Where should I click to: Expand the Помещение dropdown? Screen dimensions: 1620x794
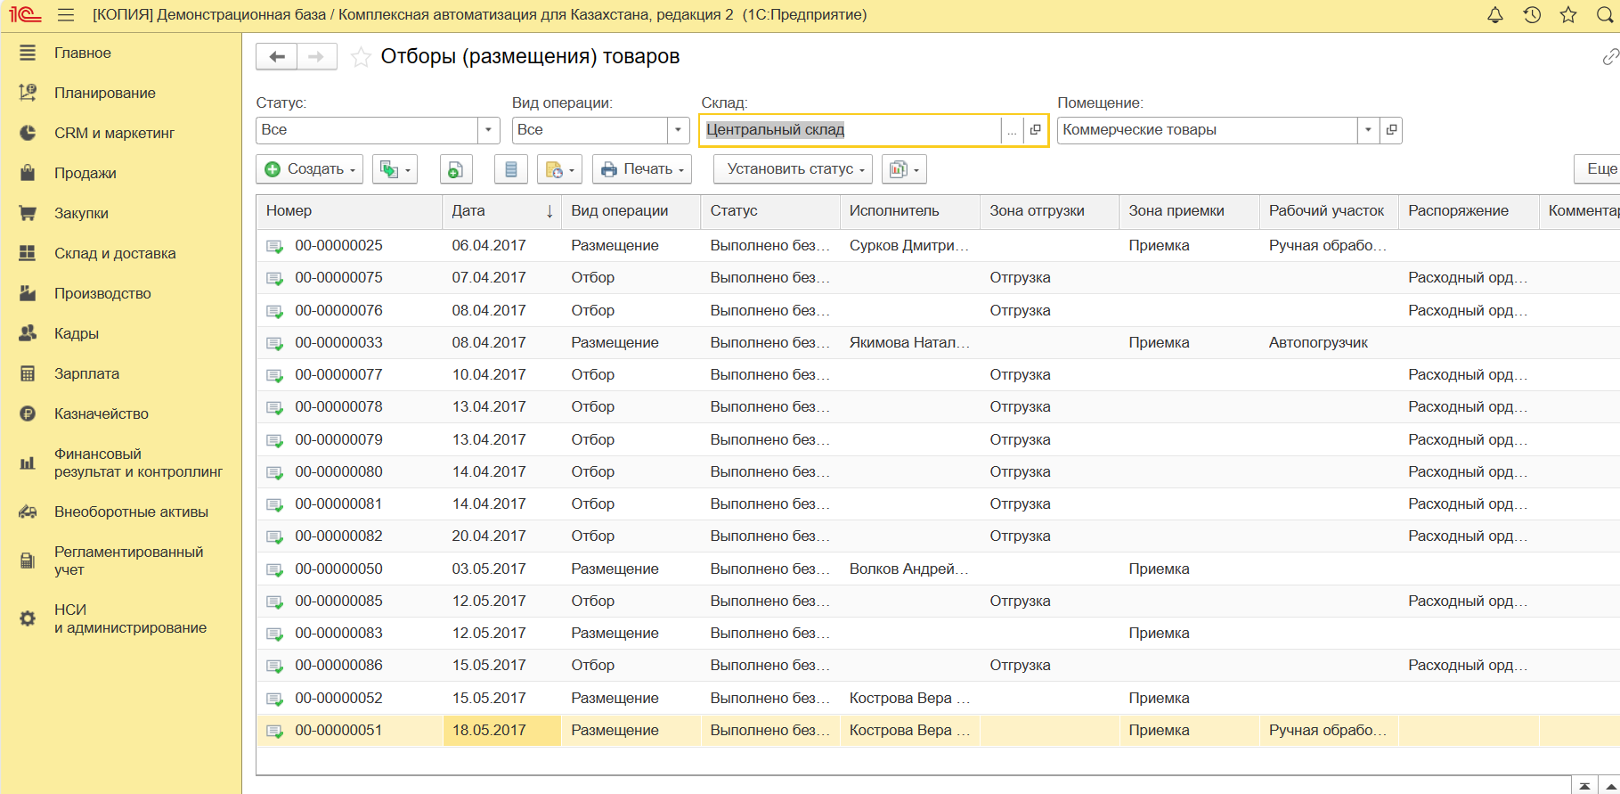click(x=1368, y=130)
